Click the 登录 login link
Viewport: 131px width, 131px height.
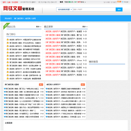point(4,2)
